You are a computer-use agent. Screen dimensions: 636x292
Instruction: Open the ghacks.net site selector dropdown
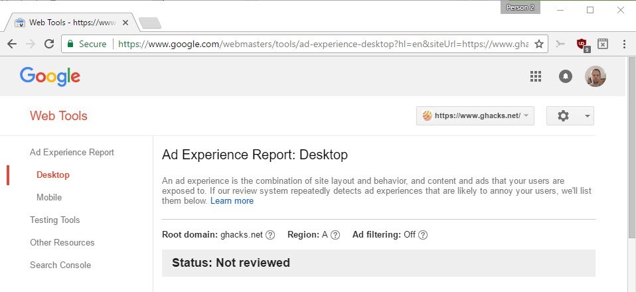coord(475,116)
